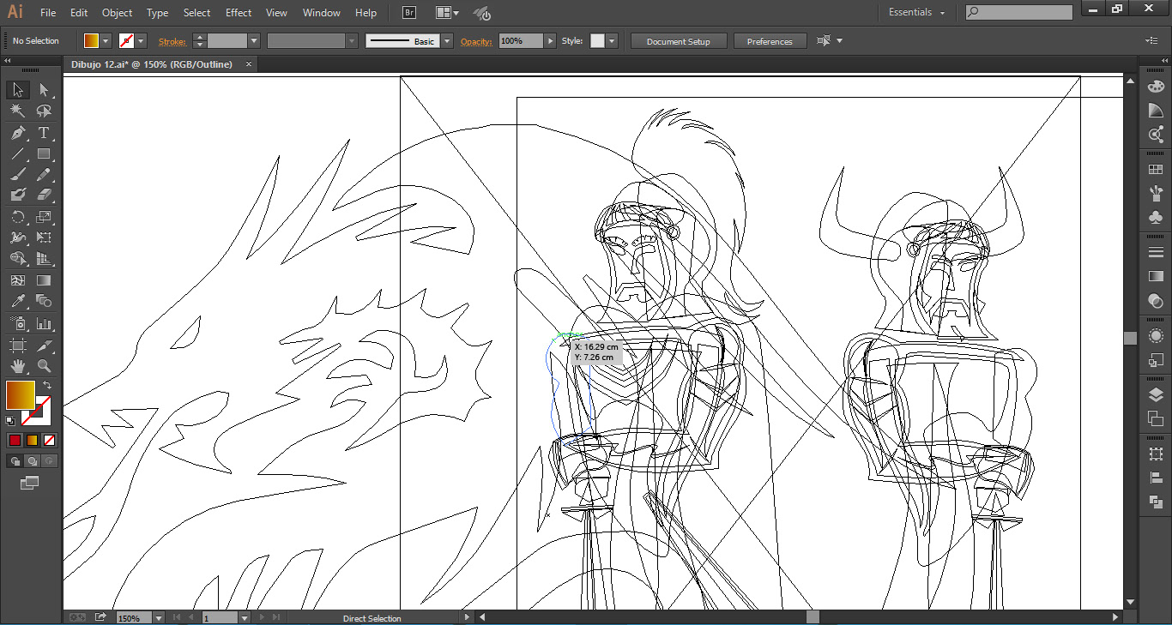Open the Effect menu

click(239, 13)
